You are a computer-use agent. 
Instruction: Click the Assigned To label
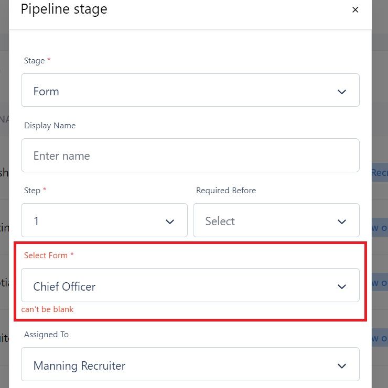coord(46,335)
